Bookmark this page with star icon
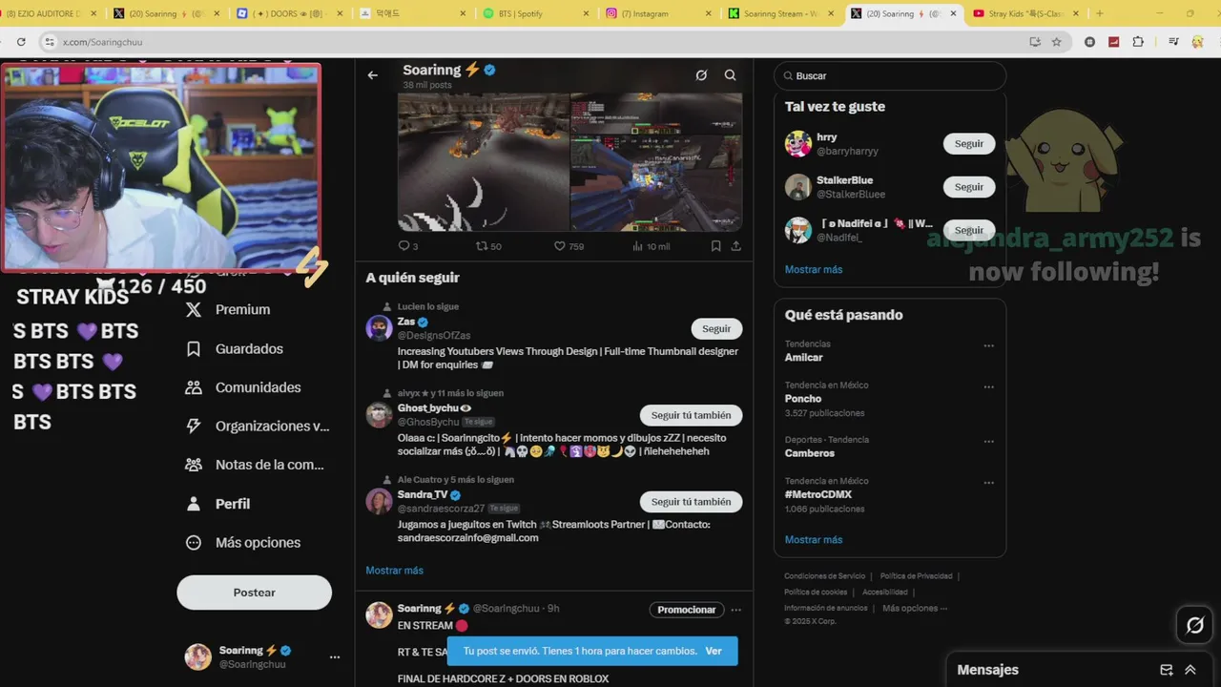Image resolution: width=1221 pixels, height=687 pixels. 1056,42
